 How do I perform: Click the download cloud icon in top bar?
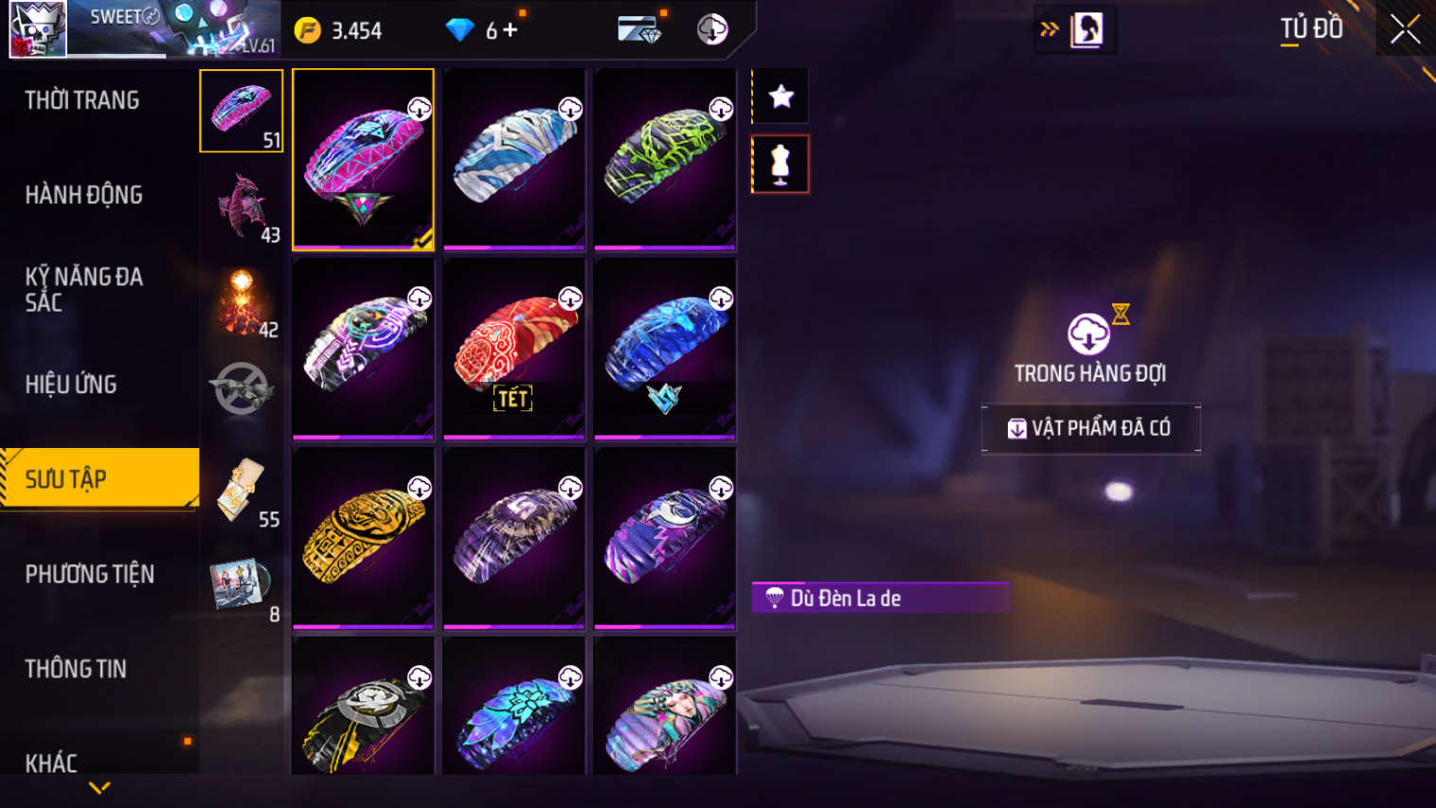click(711, 29)
